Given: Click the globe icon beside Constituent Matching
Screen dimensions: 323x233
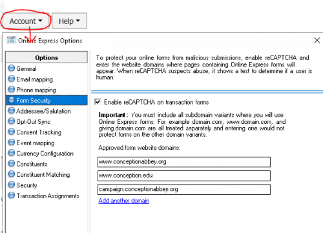Looking at the screenshot, I should 12,174.
